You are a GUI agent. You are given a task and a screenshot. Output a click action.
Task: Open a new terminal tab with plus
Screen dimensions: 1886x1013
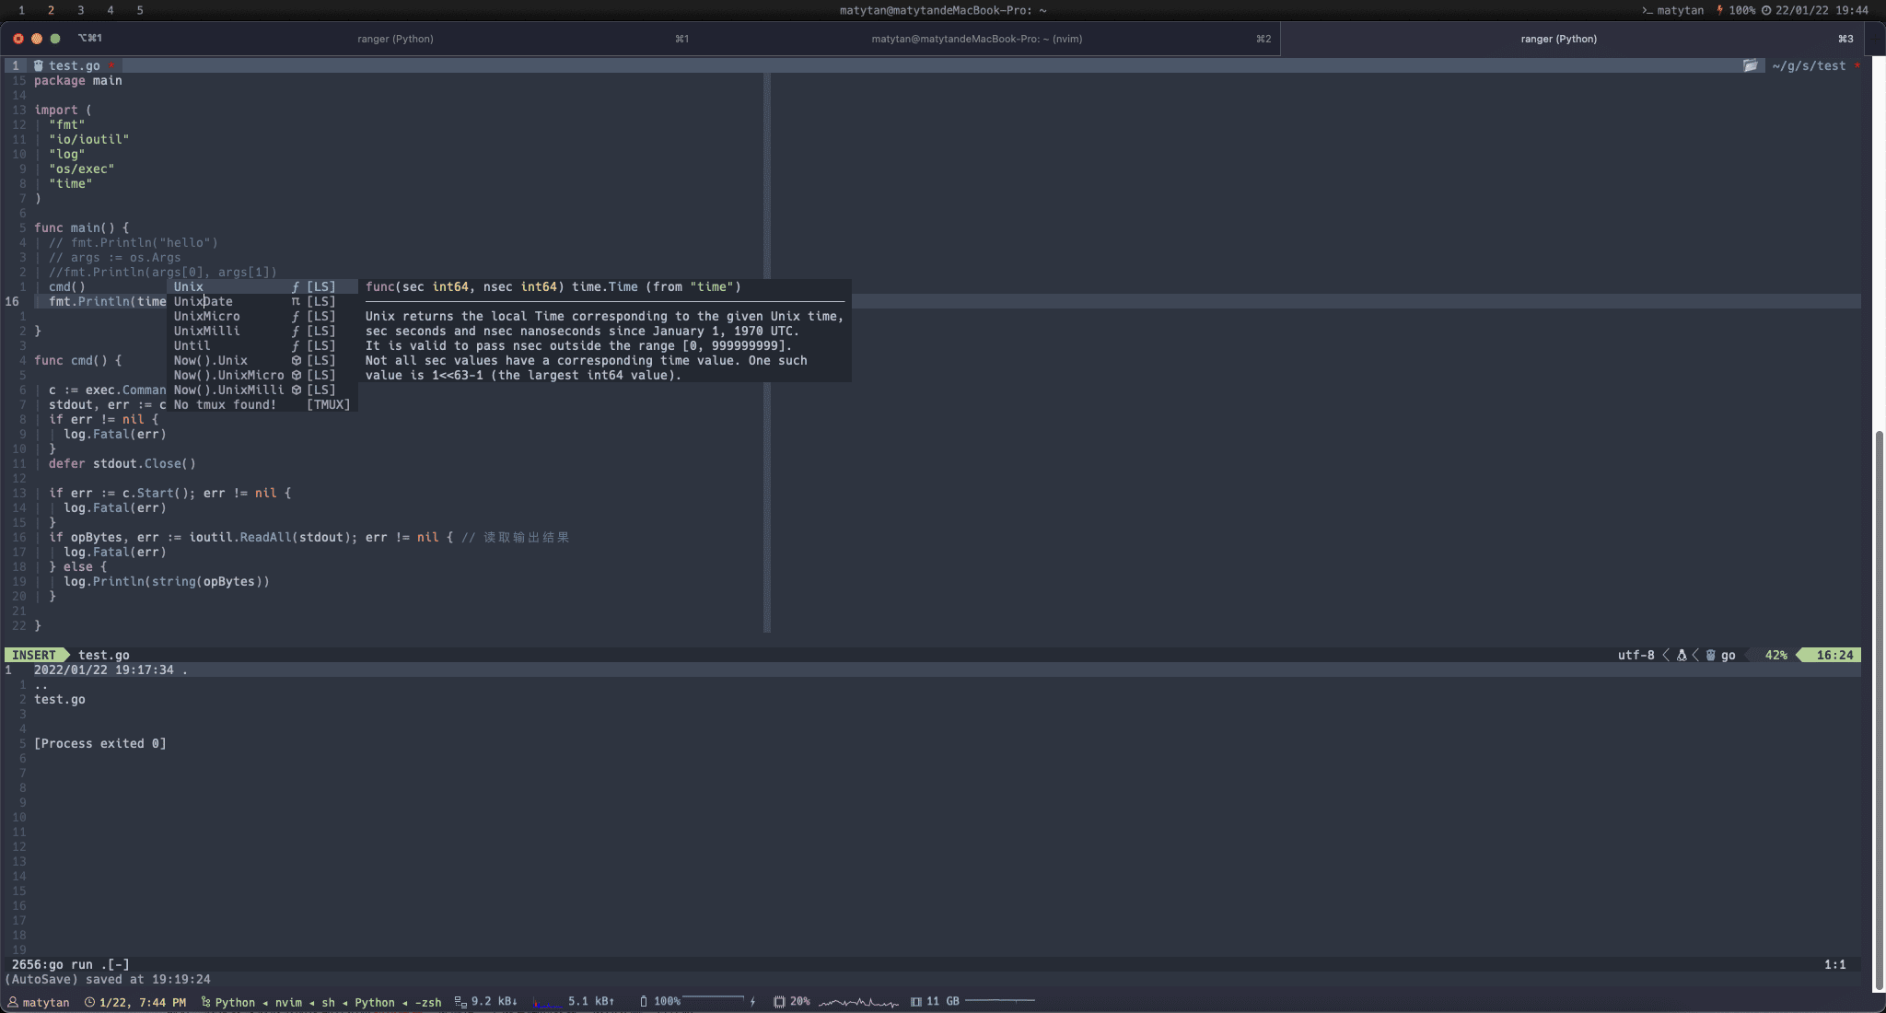[1875, 39]
